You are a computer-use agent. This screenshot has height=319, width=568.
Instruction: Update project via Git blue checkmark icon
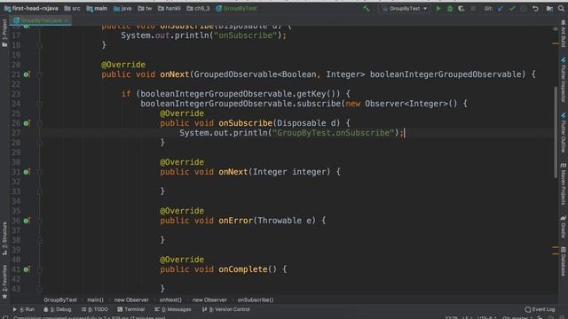[x=501, y=8]
